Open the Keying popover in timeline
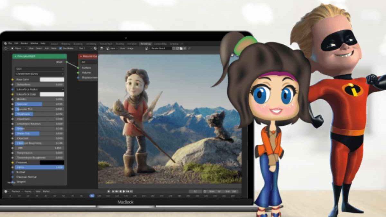Viewport: 386px width, 217px height. (x=28, y=191)
